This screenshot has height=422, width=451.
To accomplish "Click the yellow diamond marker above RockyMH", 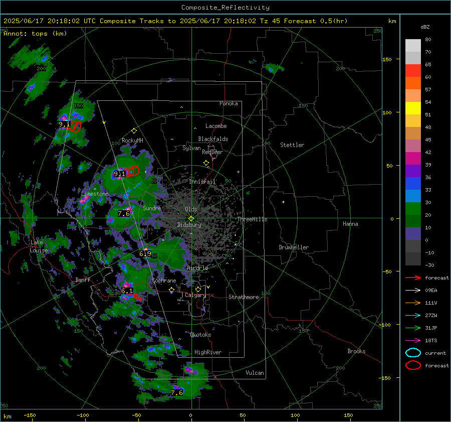I will (x=134, y=131).
